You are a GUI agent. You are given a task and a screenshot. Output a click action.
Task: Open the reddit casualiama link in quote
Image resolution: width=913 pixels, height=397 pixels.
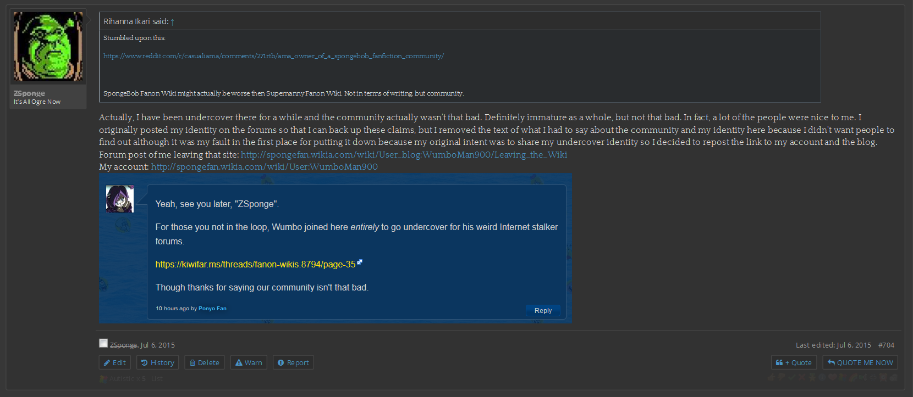[x=273, y=56]
